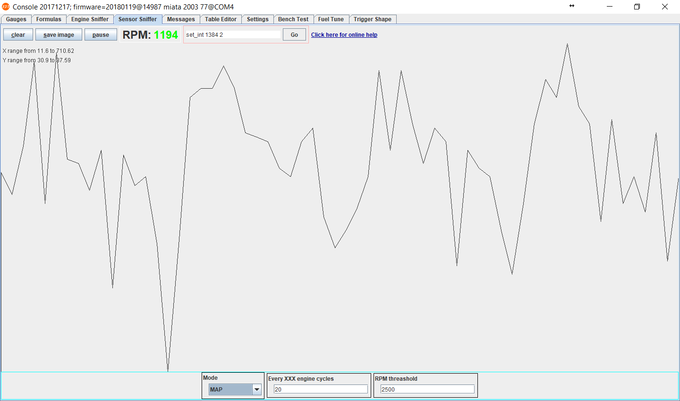The height and width of the screenshot is (401, 680).
Task: Expand the Mode MAP dropdown
Action: pos(256,390)
